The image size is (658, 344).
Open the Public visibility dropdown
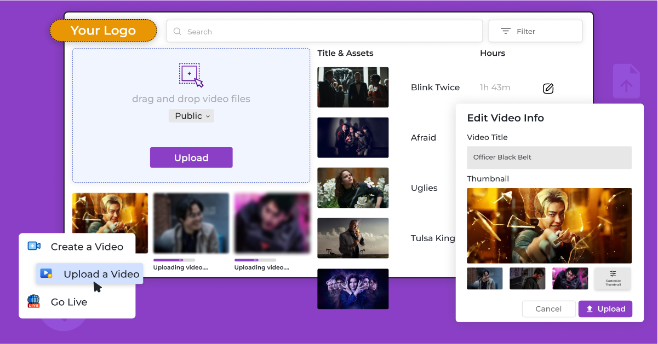(191, 115)
